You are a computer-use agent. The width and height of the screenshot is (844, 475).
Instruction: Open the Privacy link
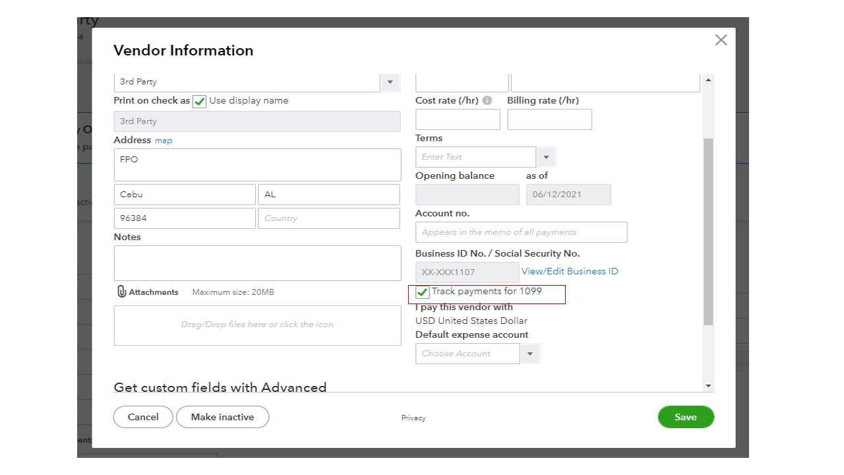(413, 418)
